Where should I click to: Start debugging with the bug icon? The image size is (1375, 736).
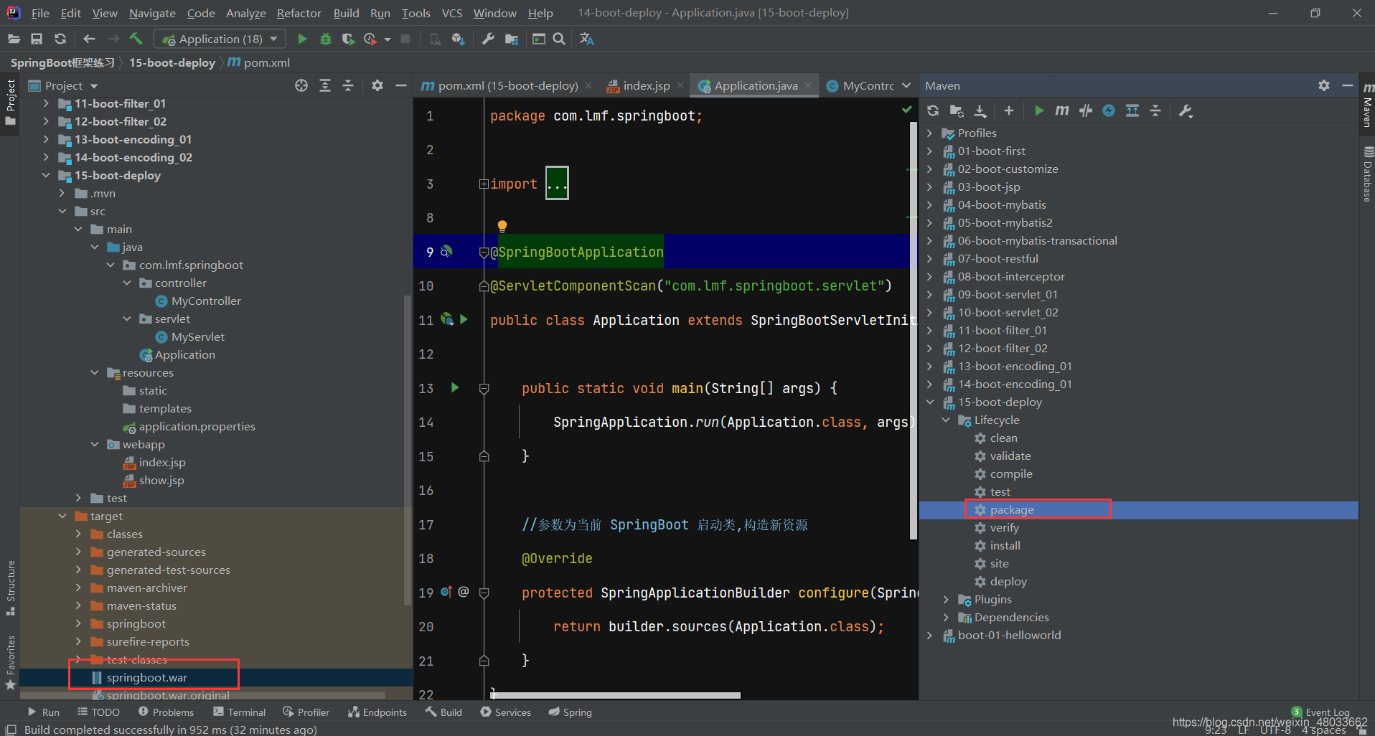click(x=325, y=39)
